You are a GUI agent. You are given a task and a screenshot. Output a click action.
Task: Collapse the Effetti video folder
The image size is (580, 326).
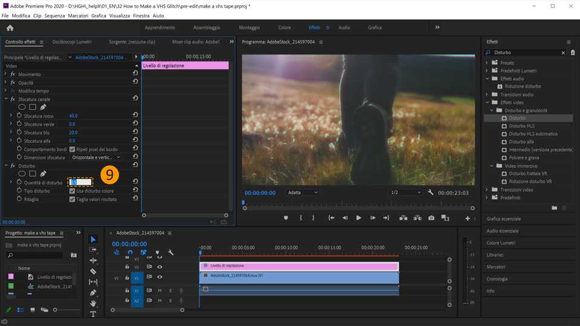[x=487, y=103]
